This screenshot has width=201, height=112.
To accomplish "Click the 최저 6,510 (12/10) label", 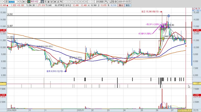I will click(x=55, y=71).
